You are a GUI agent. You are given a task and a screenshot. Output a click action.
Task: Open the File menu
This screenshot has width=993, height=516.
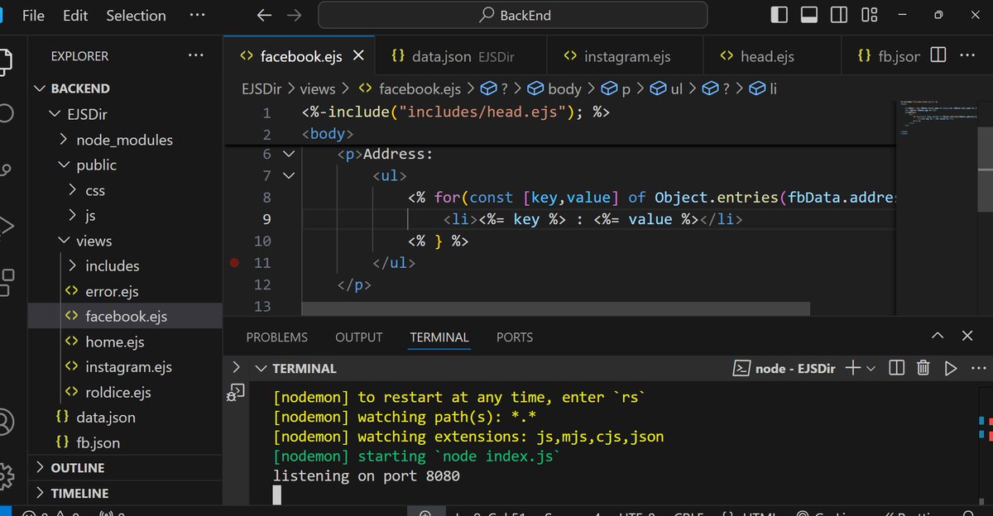(33, 16)
